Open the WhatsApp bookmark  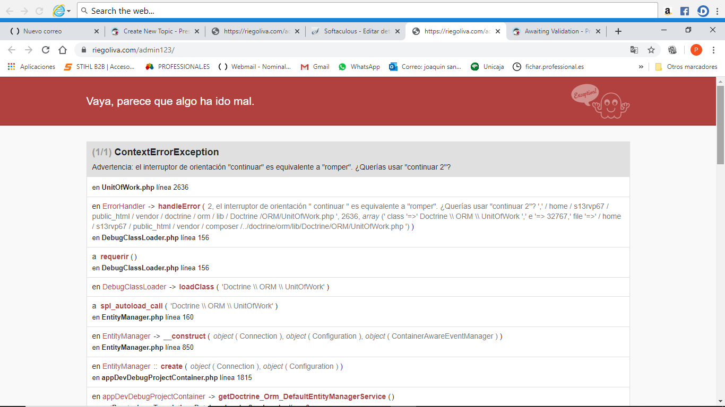click(359, 67)
